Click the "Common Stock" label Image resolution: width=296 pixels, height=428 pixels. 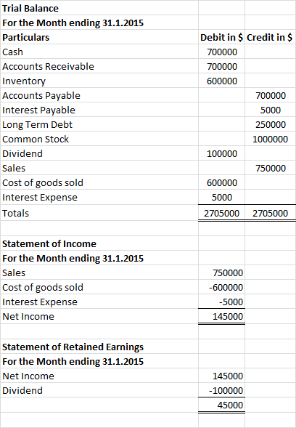36,140
